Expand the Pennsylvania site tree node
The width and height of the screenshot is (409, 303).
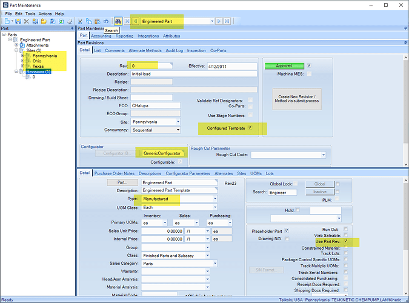pos(22,56)
